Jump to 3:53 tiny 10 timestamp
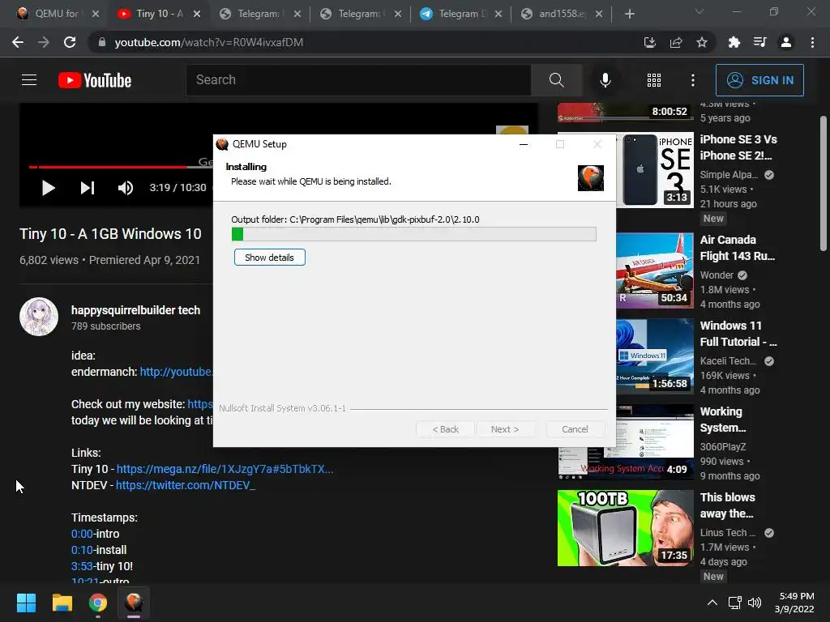The height and width of the screenshot is (622, 830). [82, 566]
